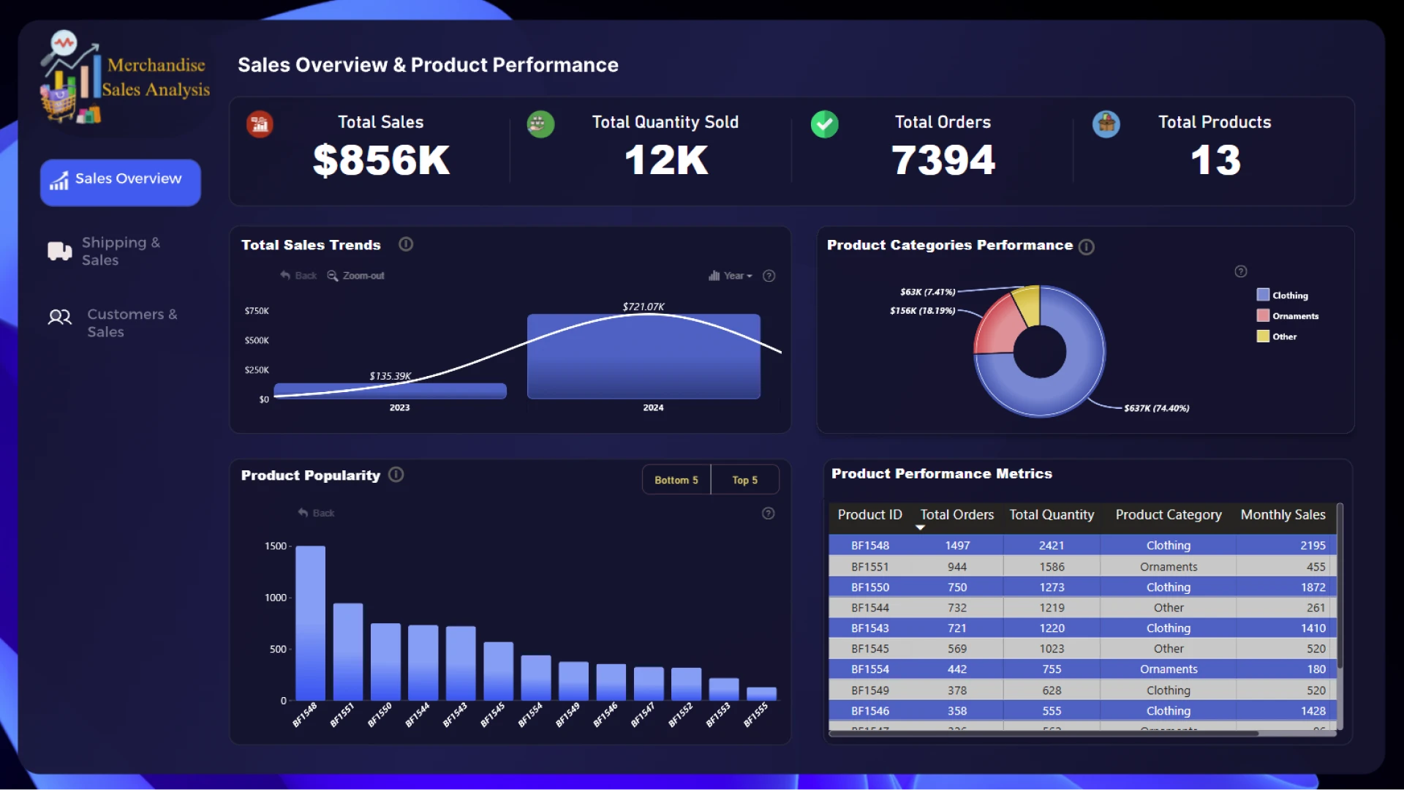This screenshot has width=1404, height=790.
Task: Click the BF1551 table cell
Action: tap(870, 567)
